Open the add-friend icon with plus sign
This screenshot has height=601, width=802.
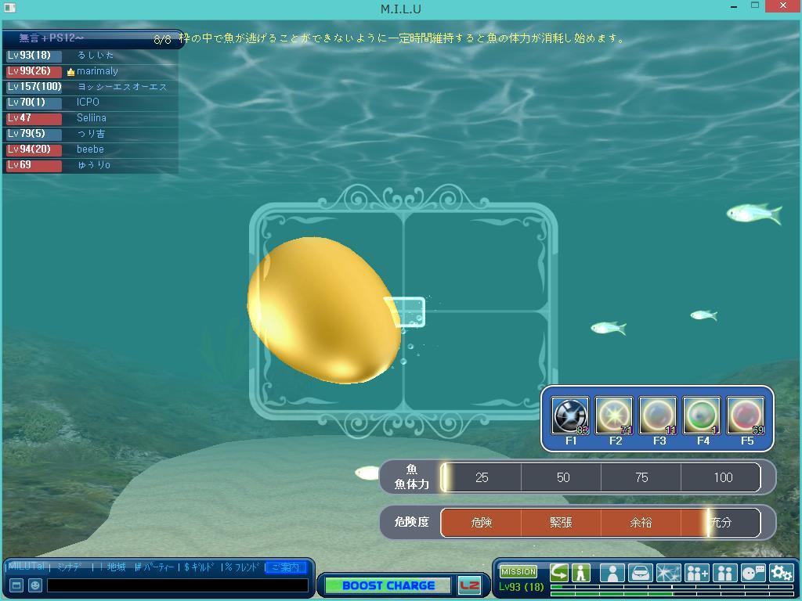tap(696, 573)
